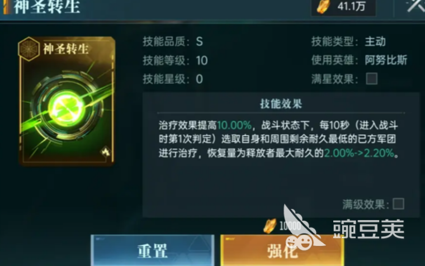Click the 神圣转生 title on the card
Viewport: 425px width, 266px height.
click(66, 49)
